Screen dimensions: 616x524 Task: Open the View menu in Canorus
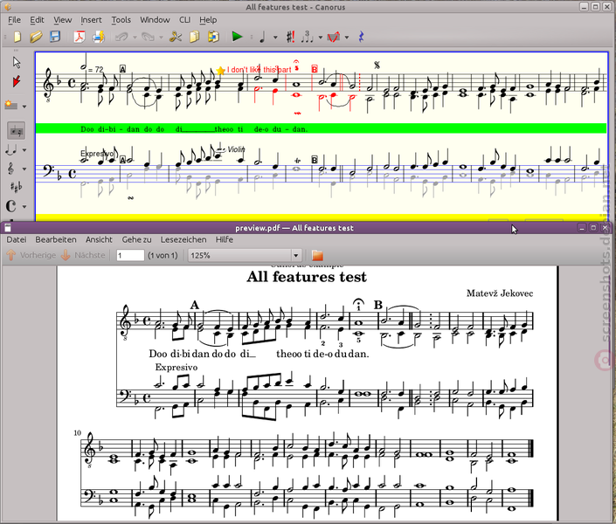pyautogui.click(x=62, y=19)
